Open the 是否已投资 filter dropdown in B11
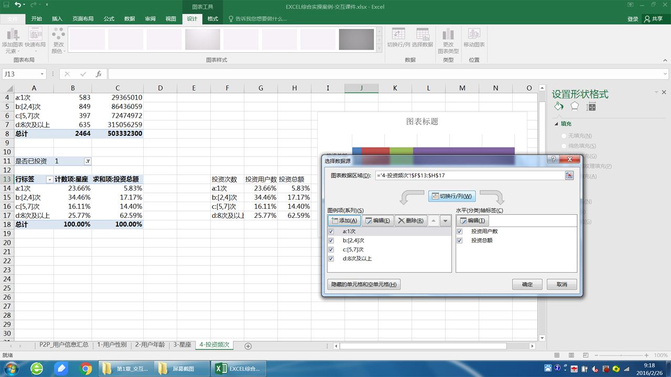The height and width of the screenshot is (377, 671). coord(88,161)
